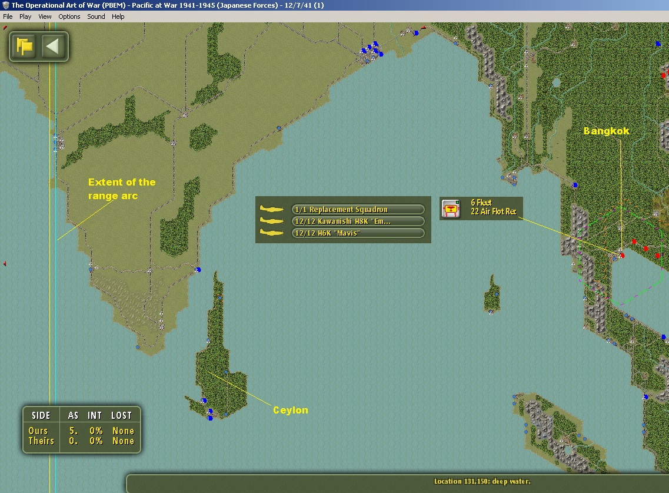The height and width of the screenshot is (493, 669).
Task: Click the Theirs row label
Action: tap(41, 441)
